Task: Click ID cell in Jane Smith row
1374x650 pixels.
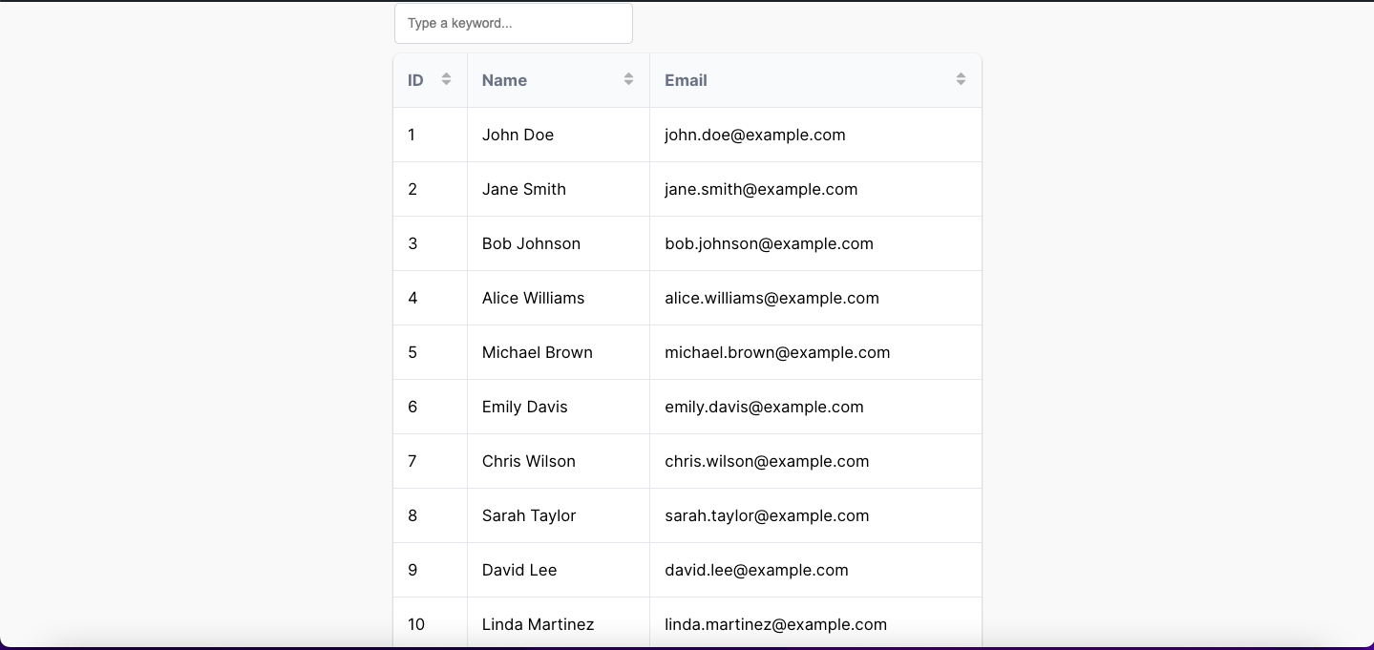Action: pyautogui.click(x=431, y=189)
